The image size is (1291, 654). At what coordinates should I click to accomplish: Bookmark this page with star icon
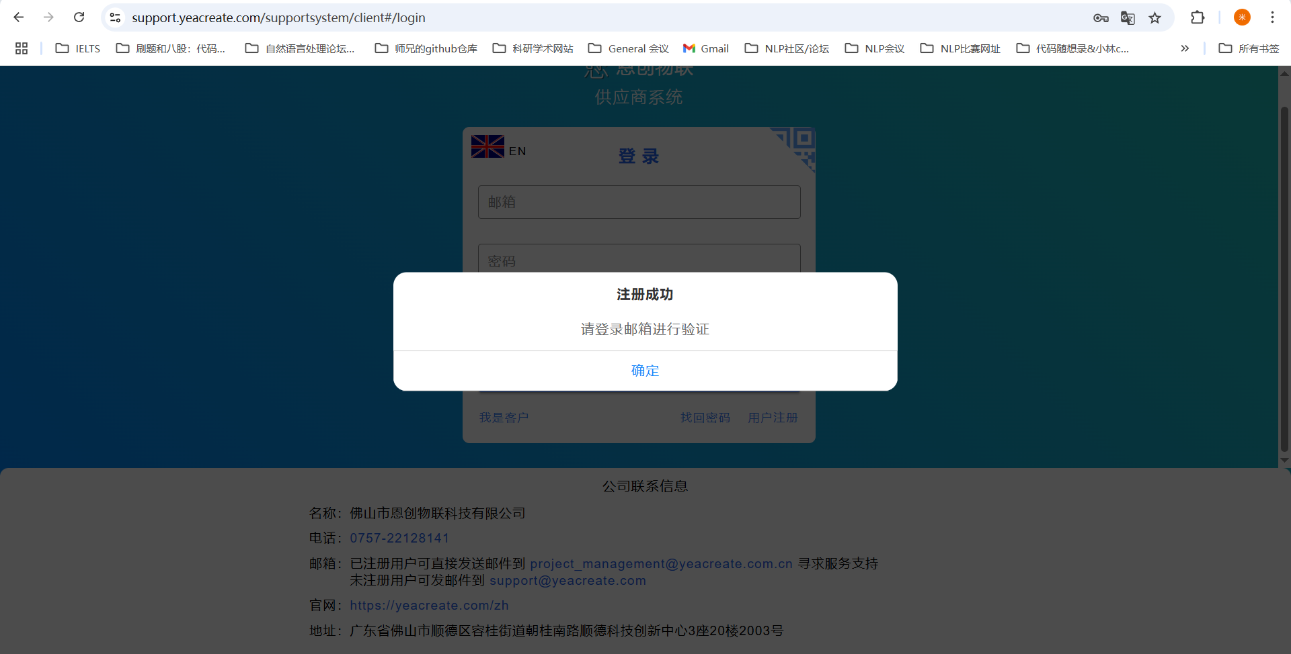1155,18
